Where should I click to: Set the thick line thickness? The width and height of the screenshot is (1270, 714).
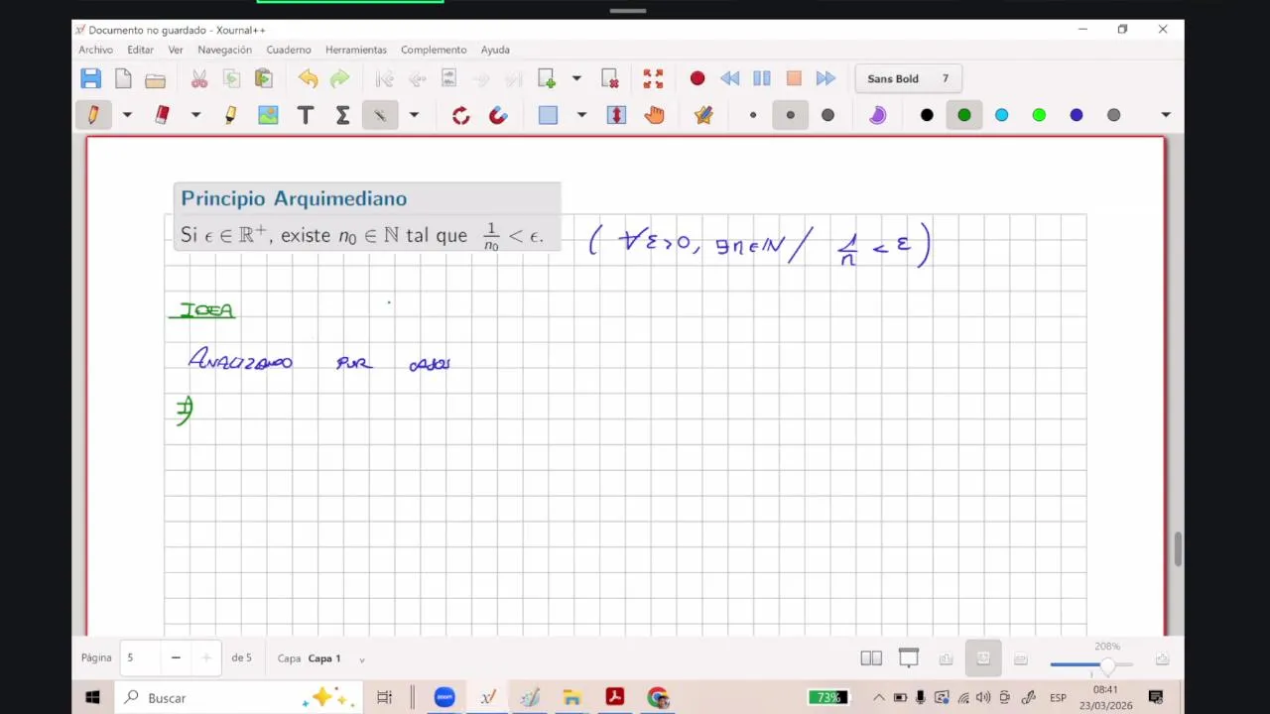[828, 115]
